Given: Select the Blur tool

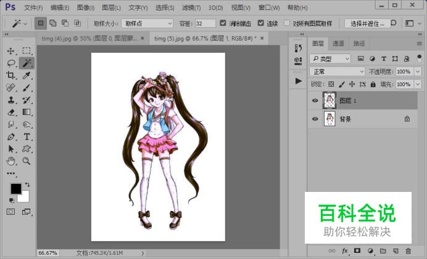Looking at the screenshot, I should coord(10,124).
